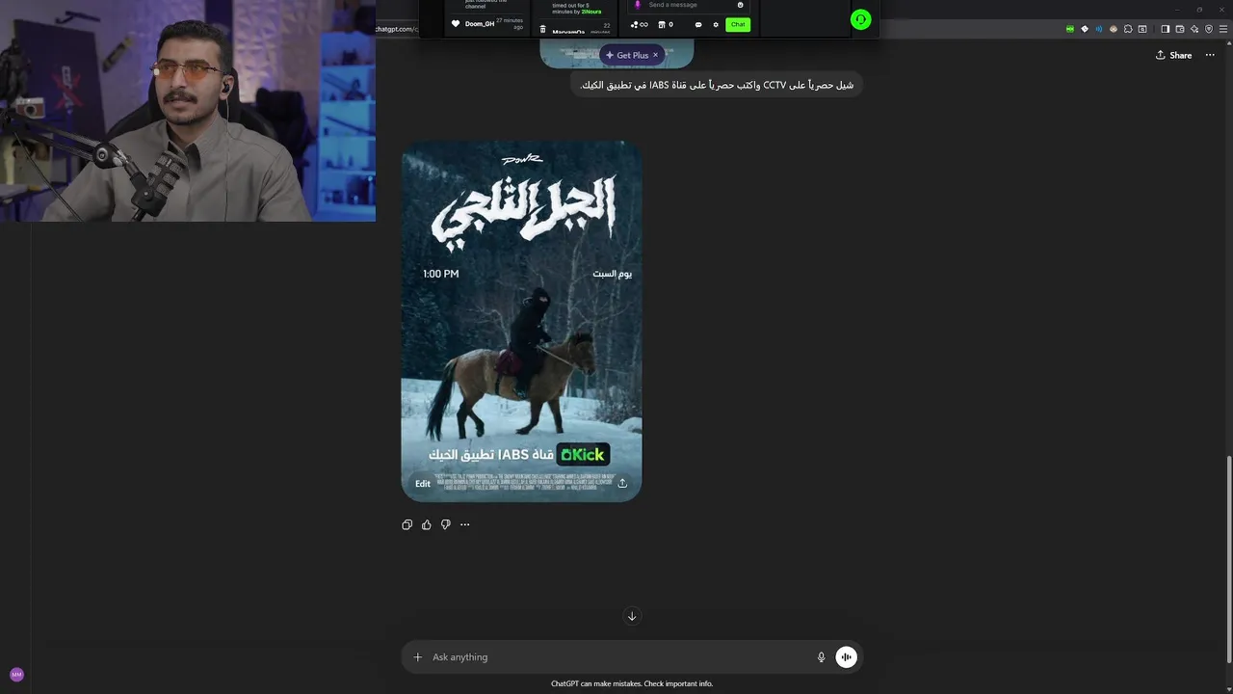Click the tan round extension icon
1233x694 pixels.
coord(1114,29)
